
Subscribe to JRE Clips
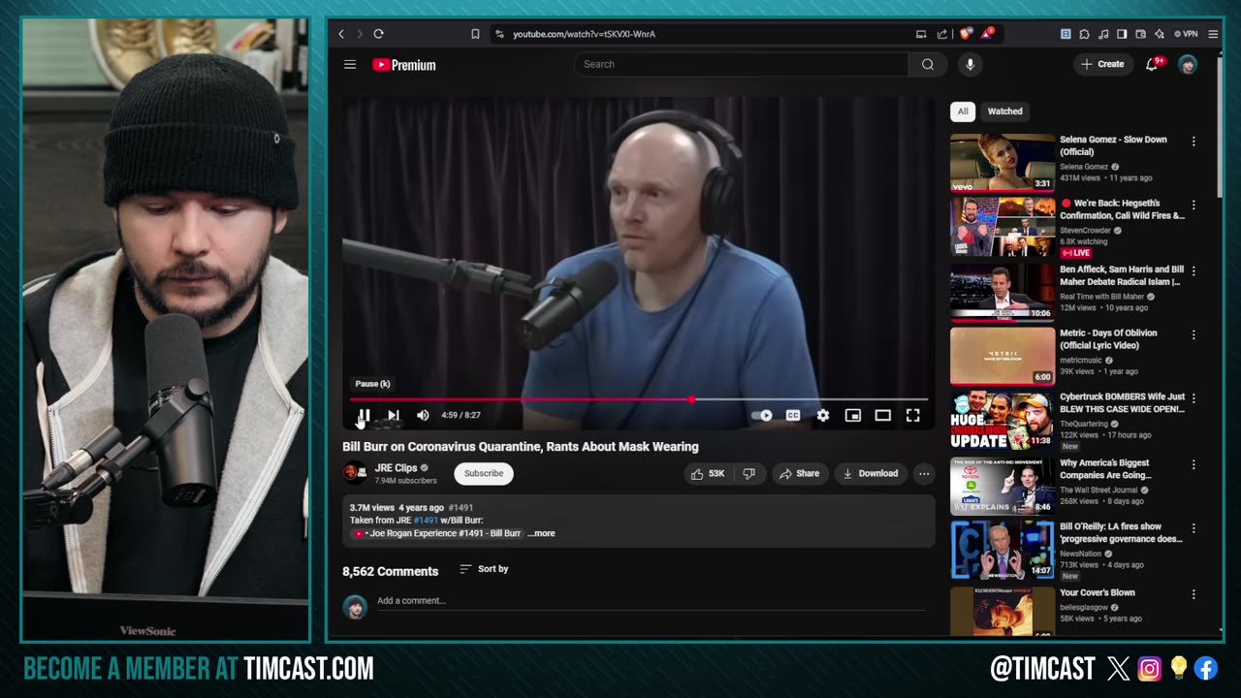[x=483, y=473]
